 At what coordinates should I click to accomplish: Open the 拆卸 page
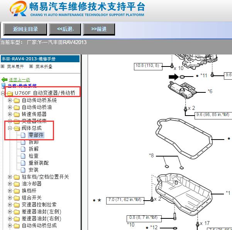pyautogui.click(x=34, y=142)
